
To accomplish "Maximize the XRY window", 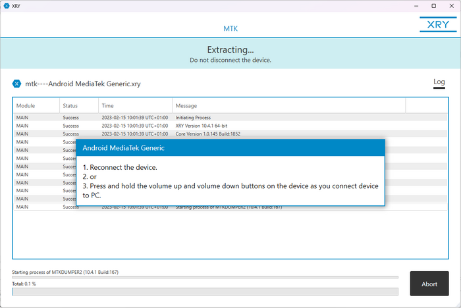I will (x=433, y=6).
